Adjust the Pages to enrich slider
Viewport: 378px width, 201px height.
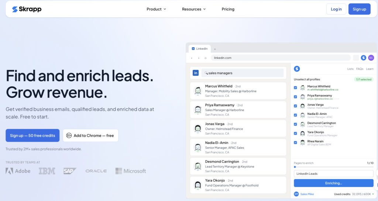coord(334,167)
